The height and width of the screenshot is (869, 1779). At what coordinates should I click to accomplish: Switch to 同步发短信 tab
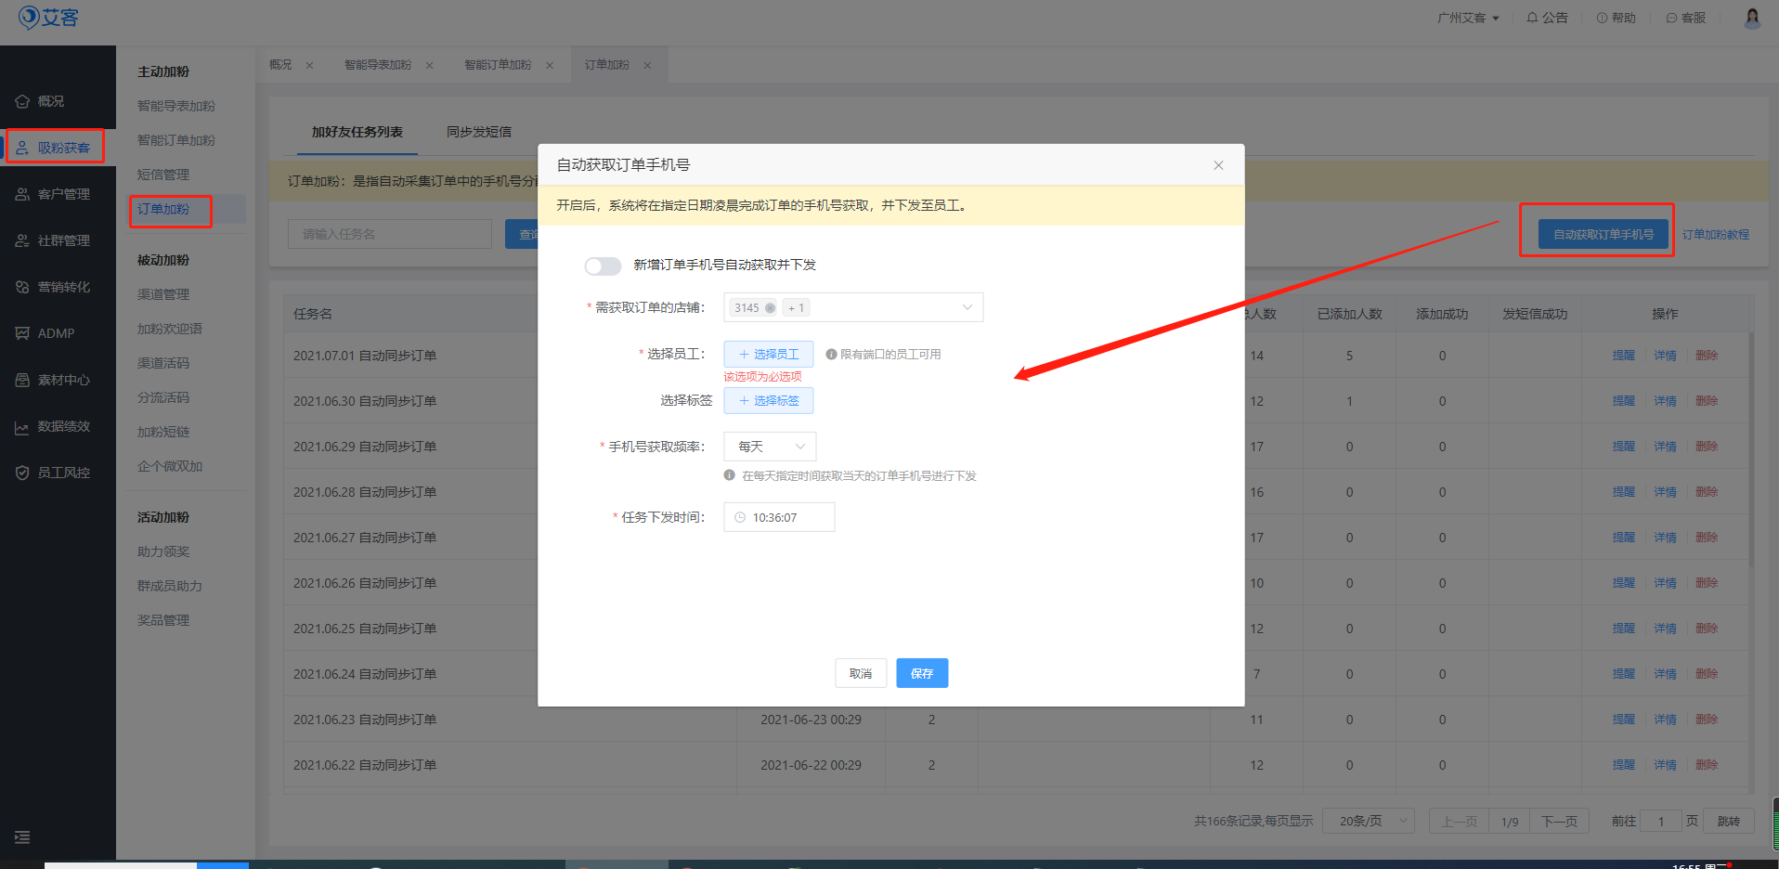(x=479, y=132)
